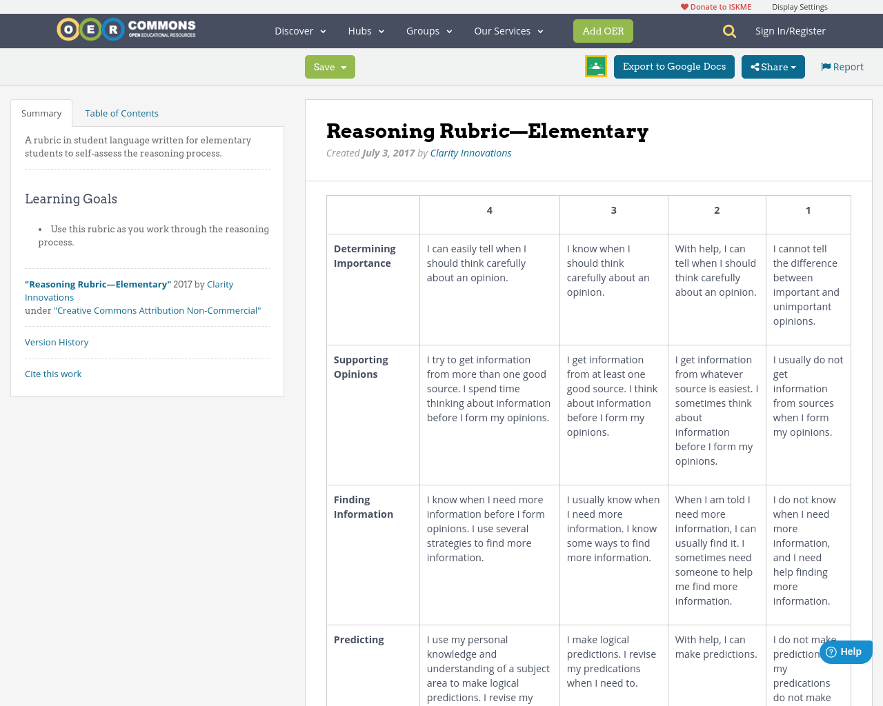The image size is (883, 706).
Task: Click the cell "I try to get information from more than one"
Action: (490, 415)
